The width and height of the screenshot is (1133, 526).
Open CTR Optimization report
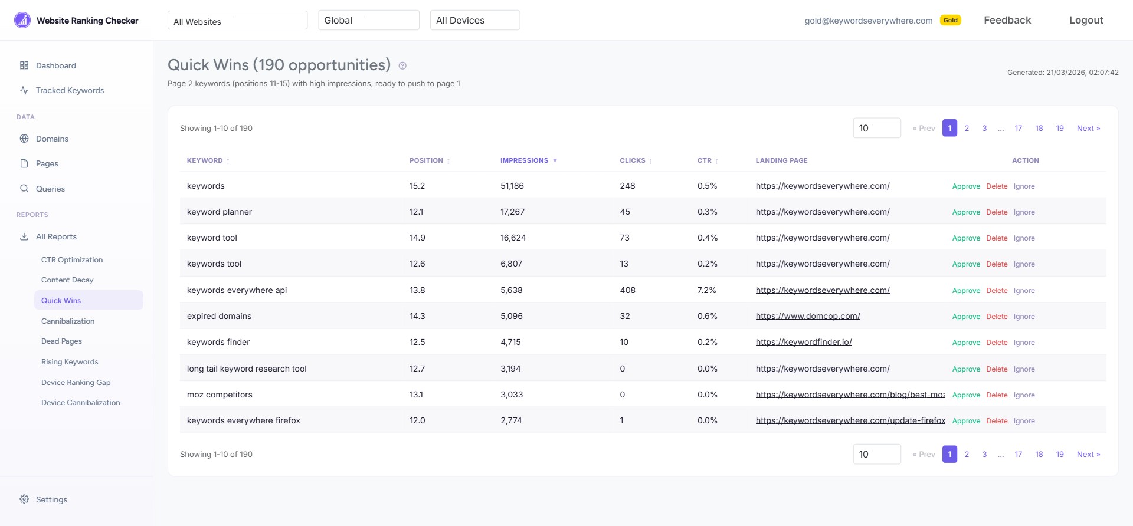(72, 259)
